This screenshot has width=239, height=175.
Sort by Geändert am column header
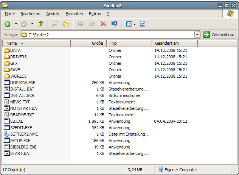point(175,43)
